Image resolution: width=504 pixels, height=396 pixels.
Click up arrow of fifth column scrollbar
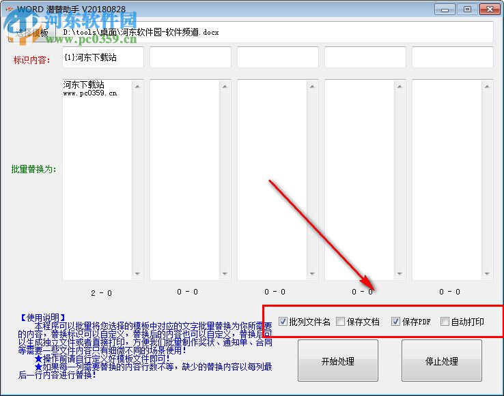[x=488, y=87]
